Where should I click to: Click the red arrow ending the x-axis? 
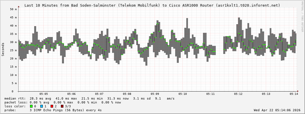click(298, 91)
